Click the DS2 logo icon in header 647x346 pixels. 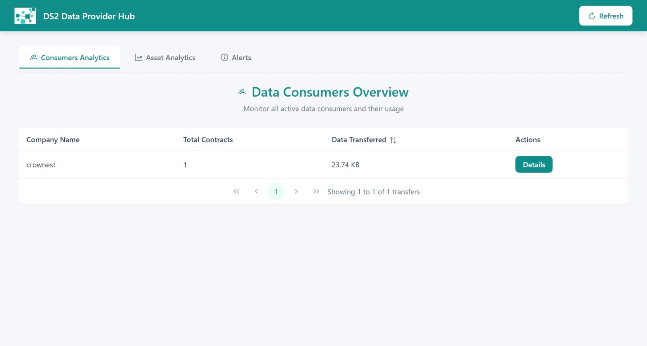[25, 16]
